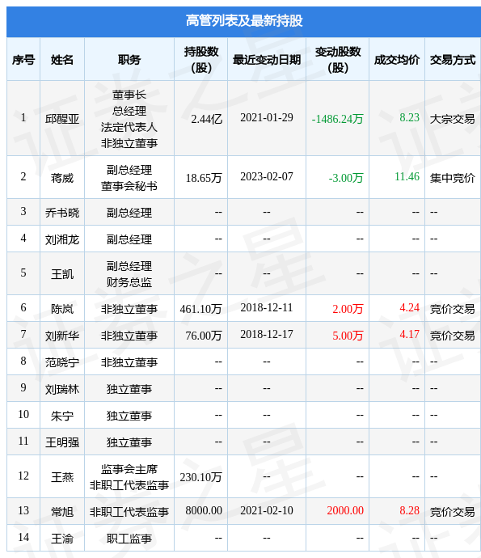Click the date 2023-02-07
The width and height of the screenshot is (481, 558).
tap(267, 176)
